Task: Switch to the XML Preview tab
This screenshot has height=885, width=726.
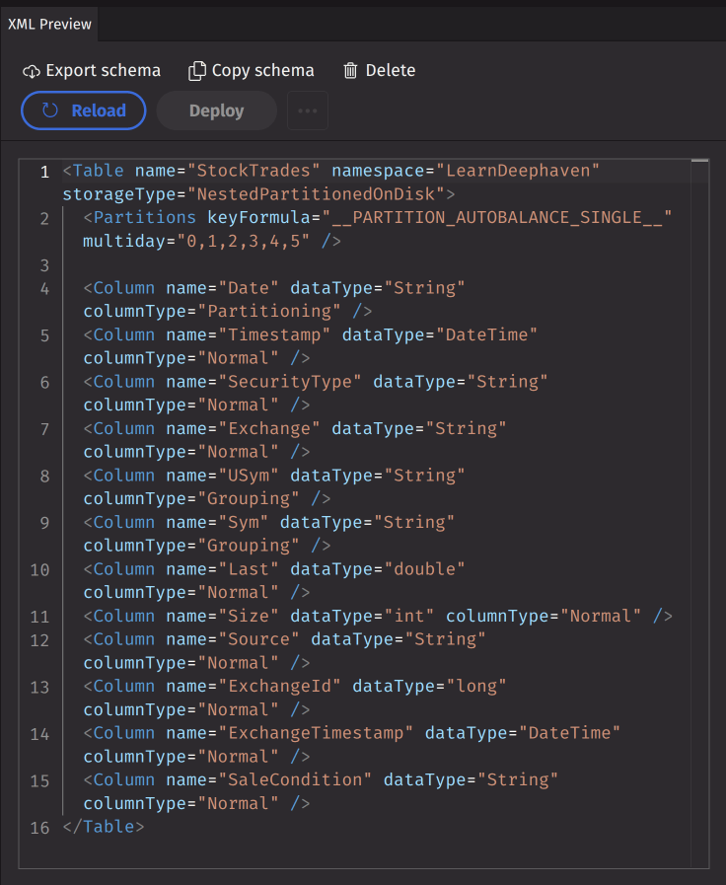Action: coord(49,24)
